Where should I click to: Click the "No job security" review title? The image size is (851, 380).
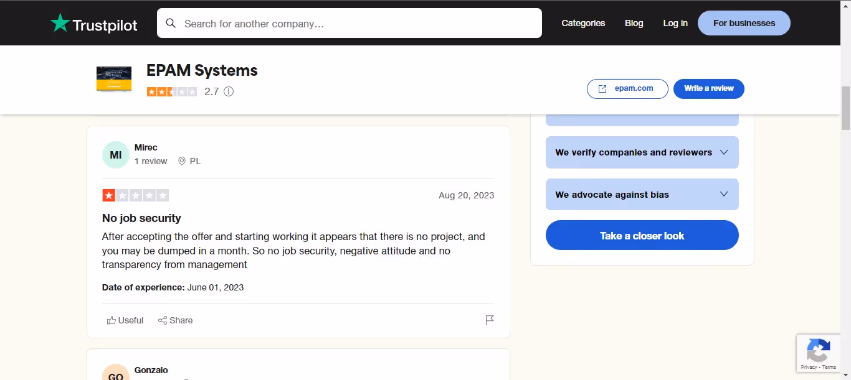pos(141,218)
